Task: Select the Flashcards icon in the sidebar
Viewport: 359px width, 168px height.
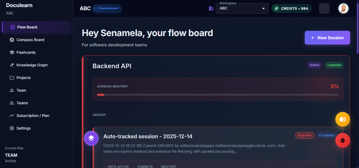Action: tap(12, 52)
